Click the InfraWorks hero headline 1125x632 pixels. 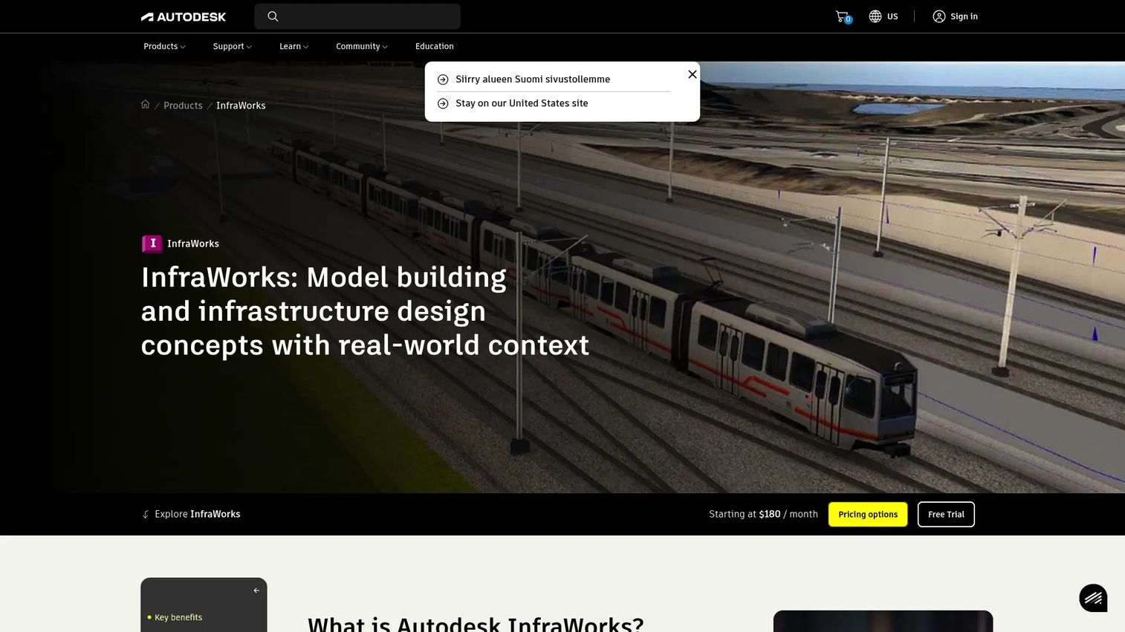point(365,311)
